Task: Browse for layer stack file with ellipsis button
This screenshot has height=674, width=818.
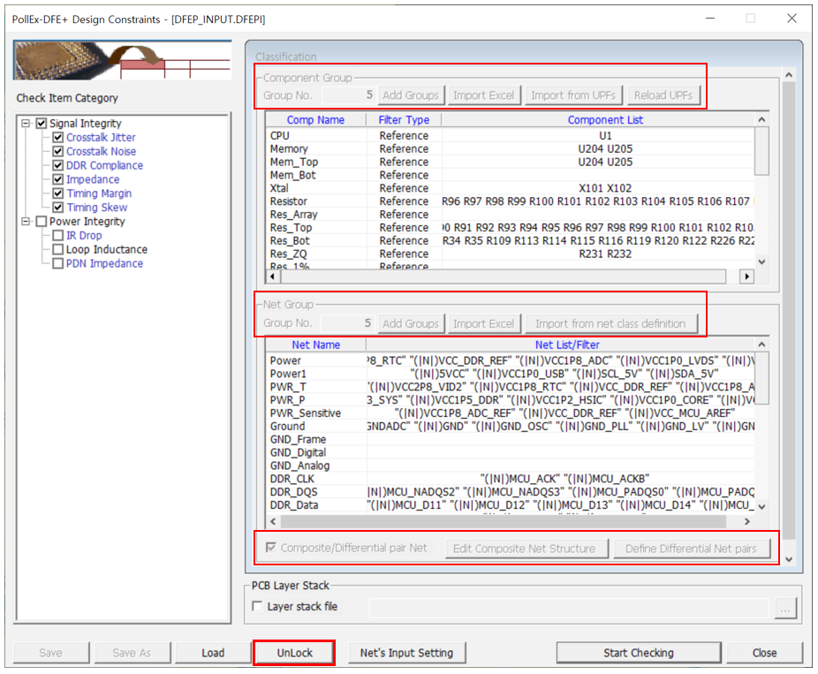Action: 783,608
